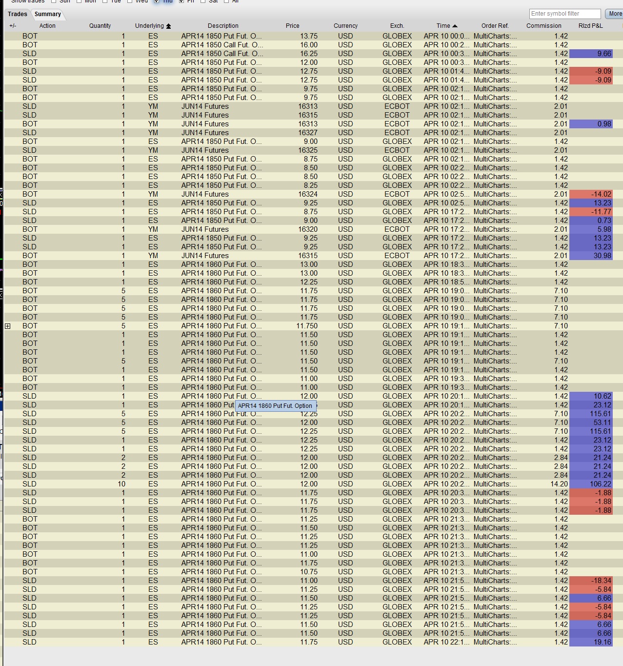Sort by the Commission column header
Image resolution: width=623 pixels, height=666 pixels.
point(544,26)
